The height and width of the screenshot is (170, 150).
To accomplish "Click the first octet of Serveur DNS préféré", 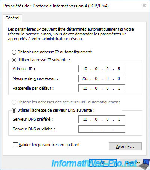I will click(85, 119).
